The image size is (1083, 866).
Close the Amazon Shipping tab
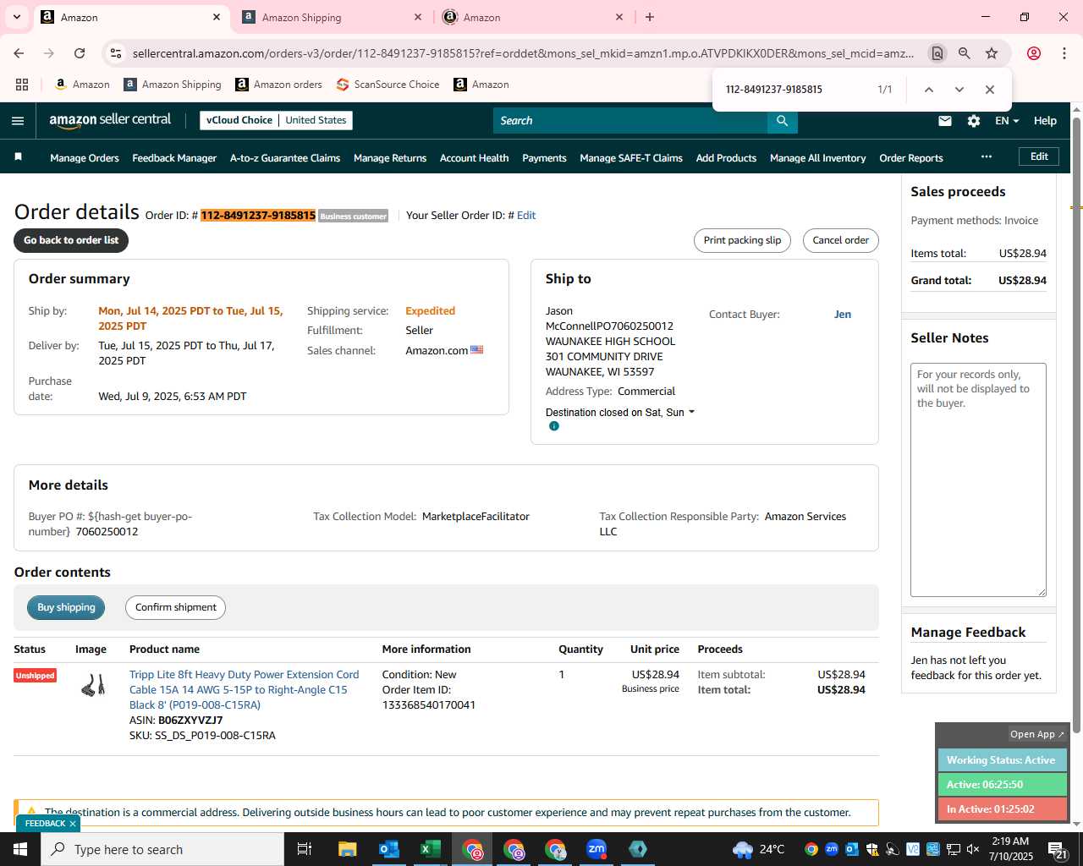click(x=418, y=17)
